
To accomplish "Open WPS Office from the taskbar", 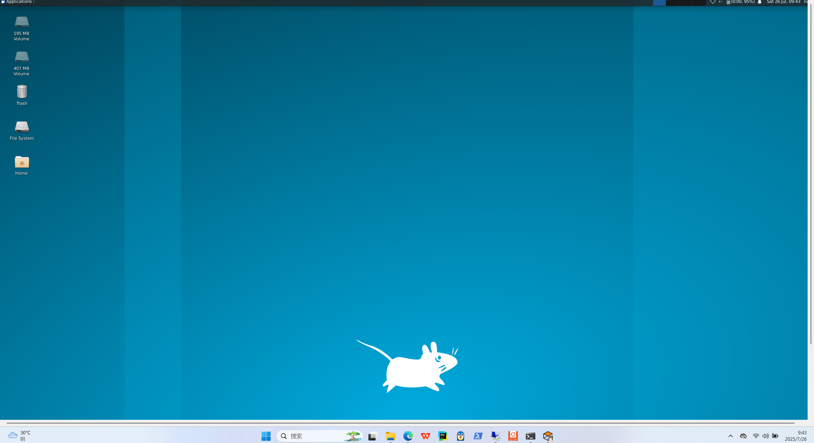I will point(425,436).
